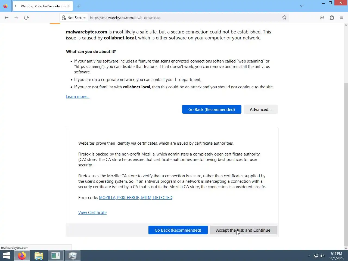Click the Advanced... button

pyautogui.click(x=261, y=109)
